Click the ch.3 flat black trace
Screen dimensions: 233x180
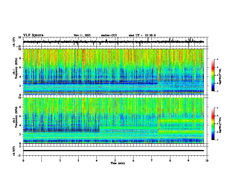click(114, 151)
